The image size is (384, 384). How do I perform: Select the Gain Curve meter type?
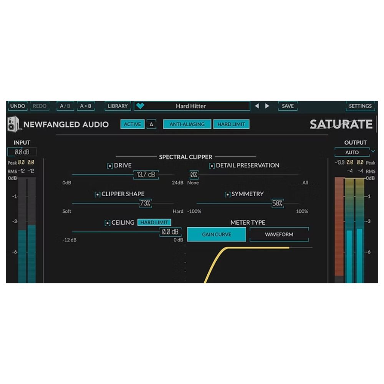(217, 234)
